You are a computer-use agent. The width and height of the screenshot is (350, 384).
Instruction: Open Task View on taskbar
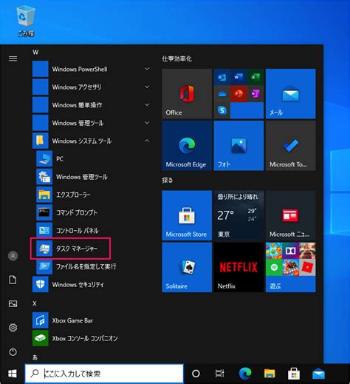click(220, 374)
